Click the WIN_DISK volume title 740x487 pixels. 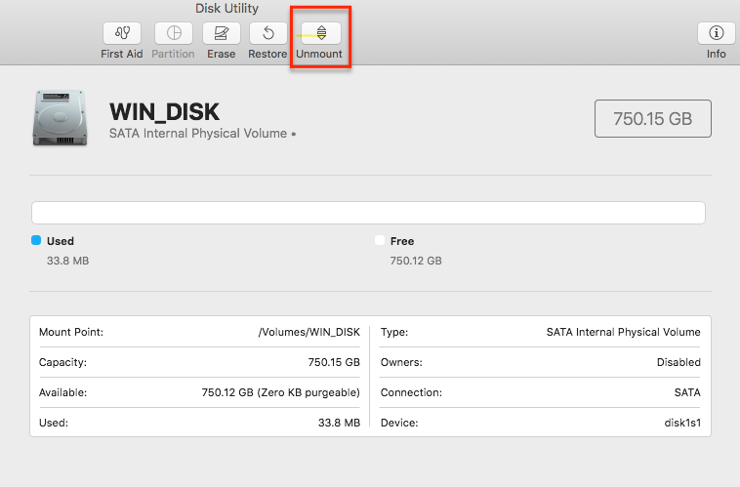tap(164, 112)
